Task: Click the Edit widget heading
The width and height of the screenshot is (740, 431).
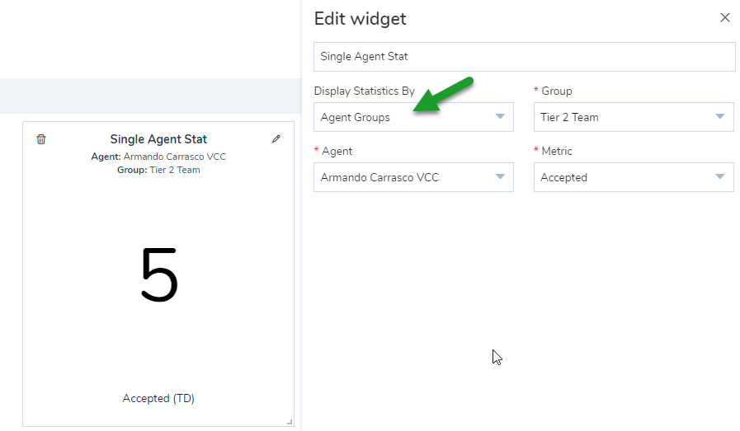Action: point(360,19)
